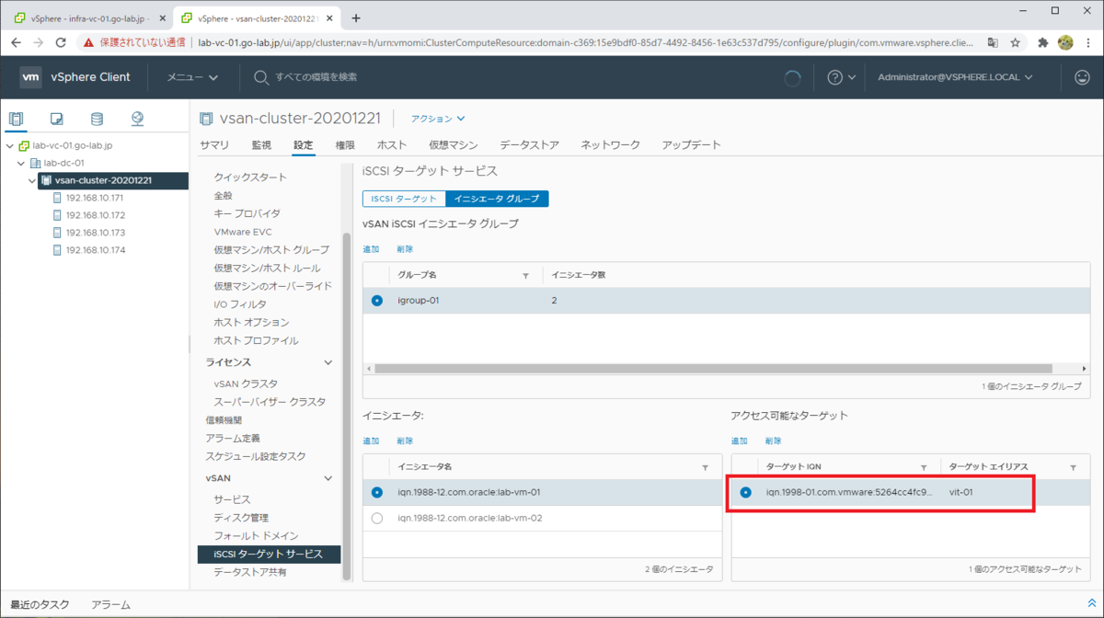Viewport: 1104px width, 618px height.
Task: Collapse the lab-vc-01.go-lab.jp tree node
Action: [9, 145]
